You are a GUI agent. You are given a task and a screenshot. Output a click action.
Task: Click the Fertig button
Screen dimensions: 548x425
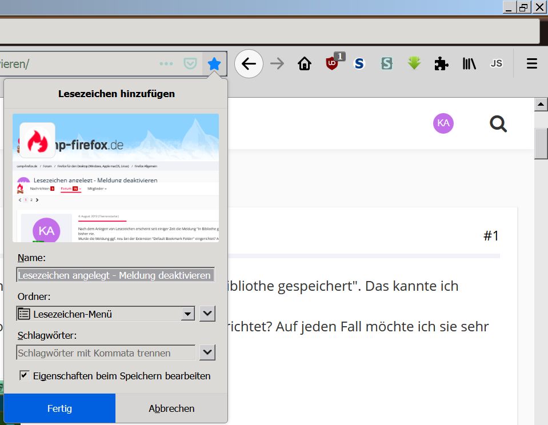pos(59,408)
